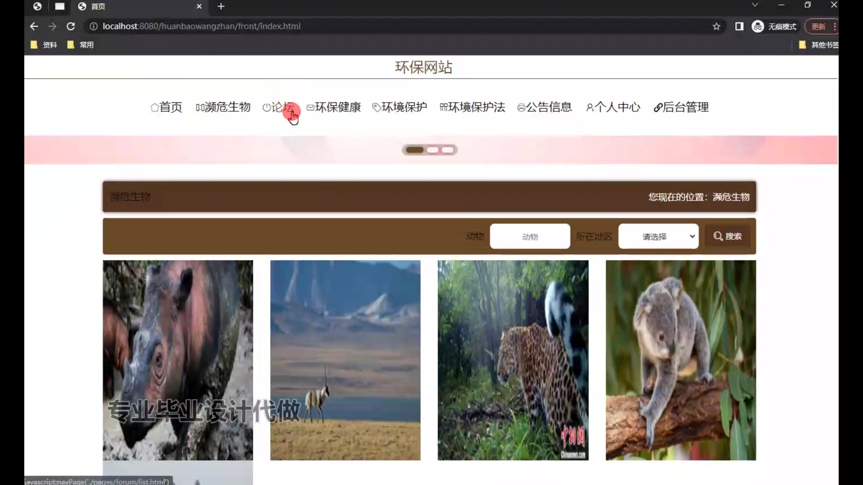The width and height of the screenshot is (863, 485).
Task: Switch to second carousel slide dot
Action: pos(432,150)
